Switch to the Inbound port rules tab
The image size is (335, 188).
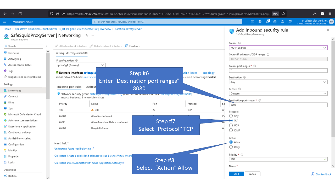pos(69,87)
